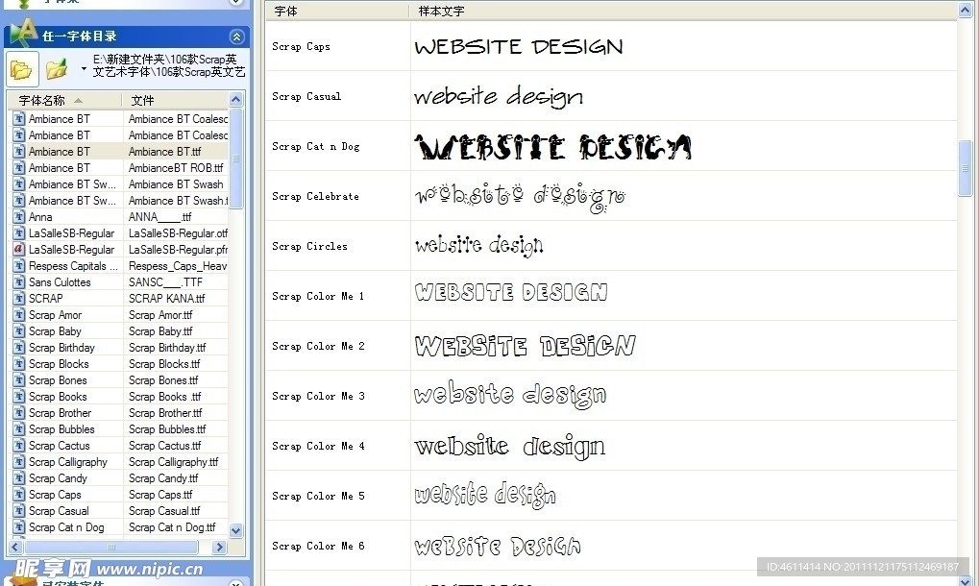Select Respess Capitals font row

(x=119, y=266)
